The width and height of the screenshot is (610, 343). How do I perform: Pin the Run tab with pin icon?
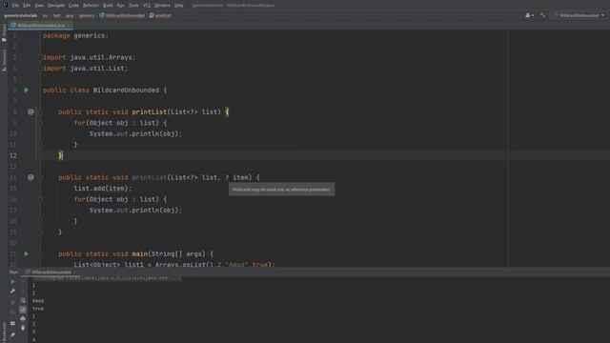pyautogui.click(x=12, y=334)
